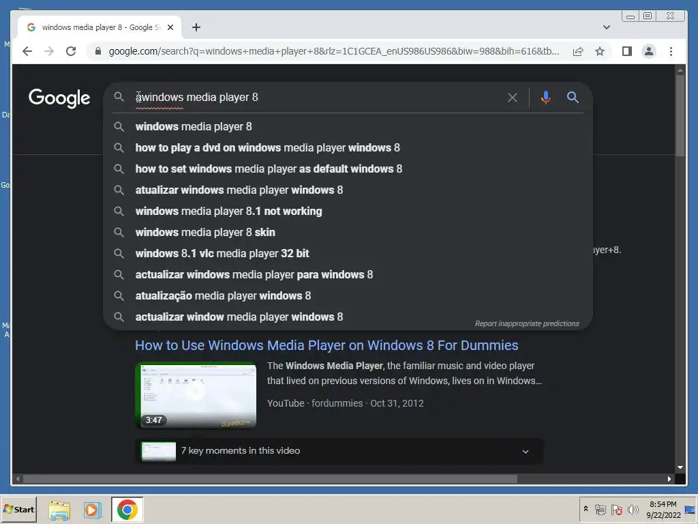698x524 pixels.
Task: Pick 'actualizar window media player windows 8'
Action: coord(348,317)
